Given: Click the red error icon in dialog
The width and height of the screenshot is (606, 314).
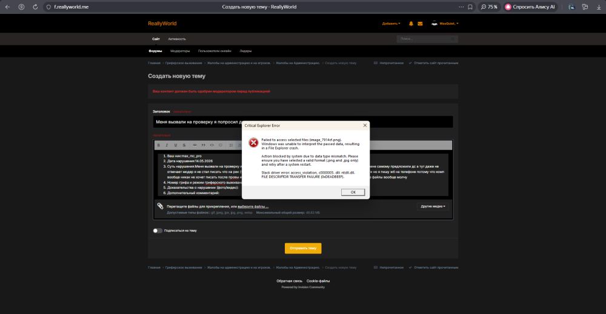Looking at the screenshot, I should (253, 143).
